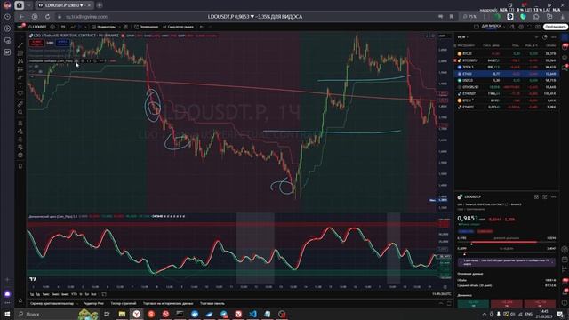
Task: Start Симулятор рынка replay
Action: pyautogui.click(x=178, y=27)
